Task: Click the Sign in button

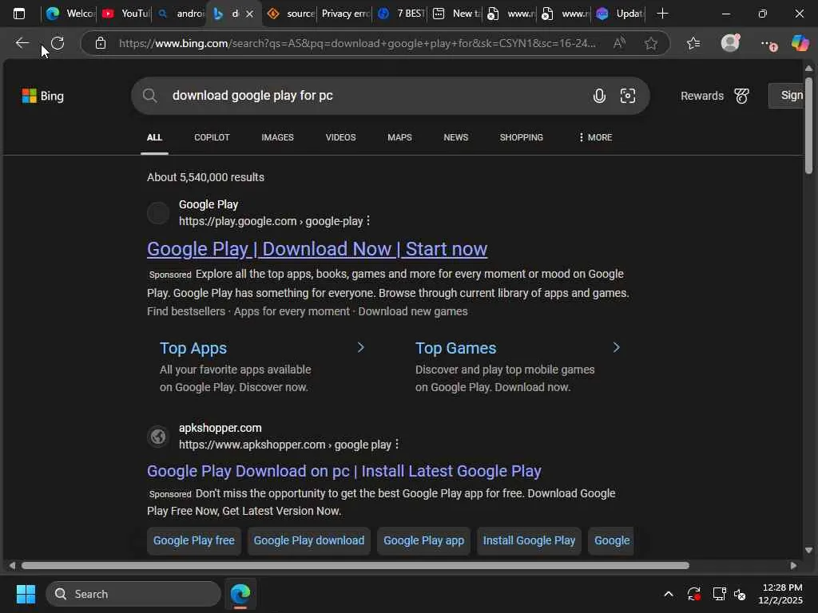Action: [787, 96]
